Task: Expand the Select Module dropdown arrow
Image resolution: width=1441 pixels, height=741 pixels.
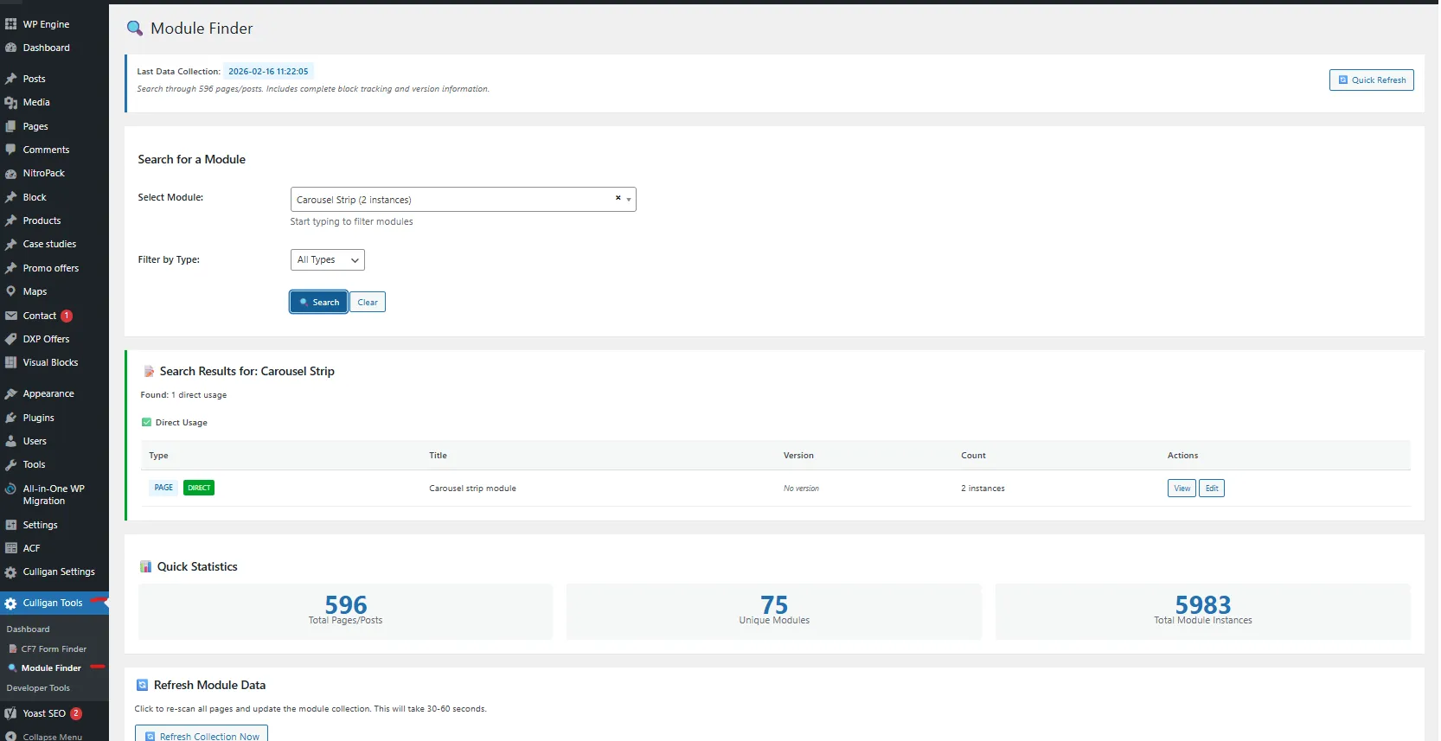Action: 629,200
